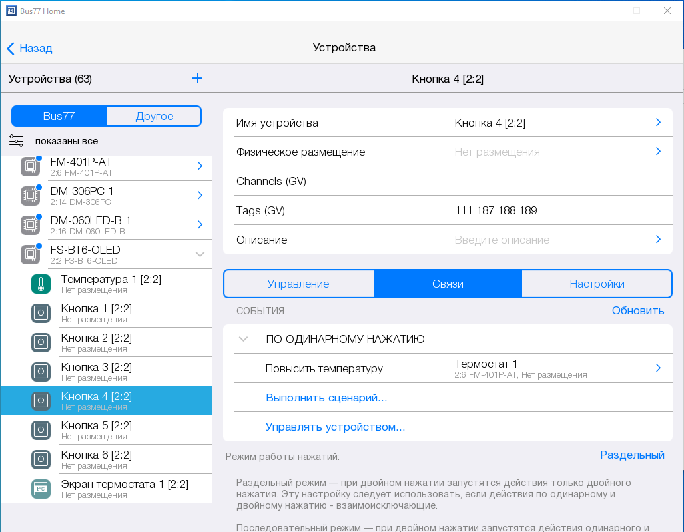Switch to the Настройки tab
This screenshot has width=684, height=532.
597,284
